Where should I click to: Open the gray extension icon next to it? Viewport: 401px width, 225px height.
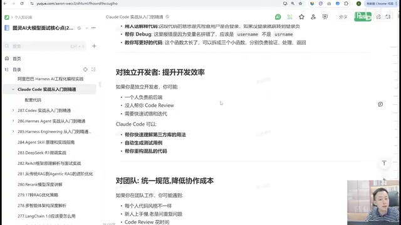pos(329,4)
